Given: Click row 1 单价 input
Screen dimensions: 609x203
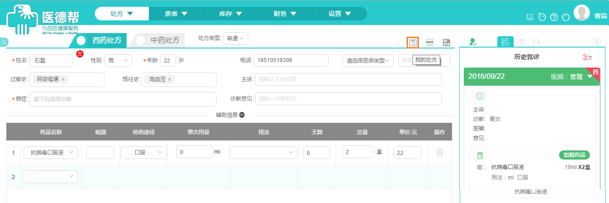Looking at the screenshot, I should [408, 153].
